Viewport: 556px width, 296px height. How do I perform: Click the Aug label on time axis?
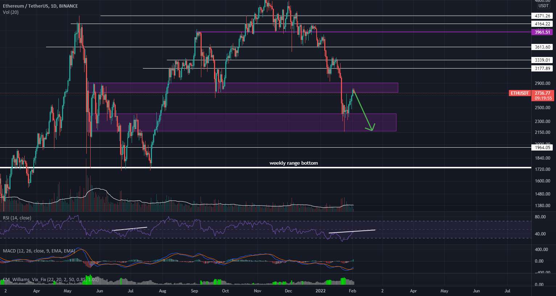[162, 291]
